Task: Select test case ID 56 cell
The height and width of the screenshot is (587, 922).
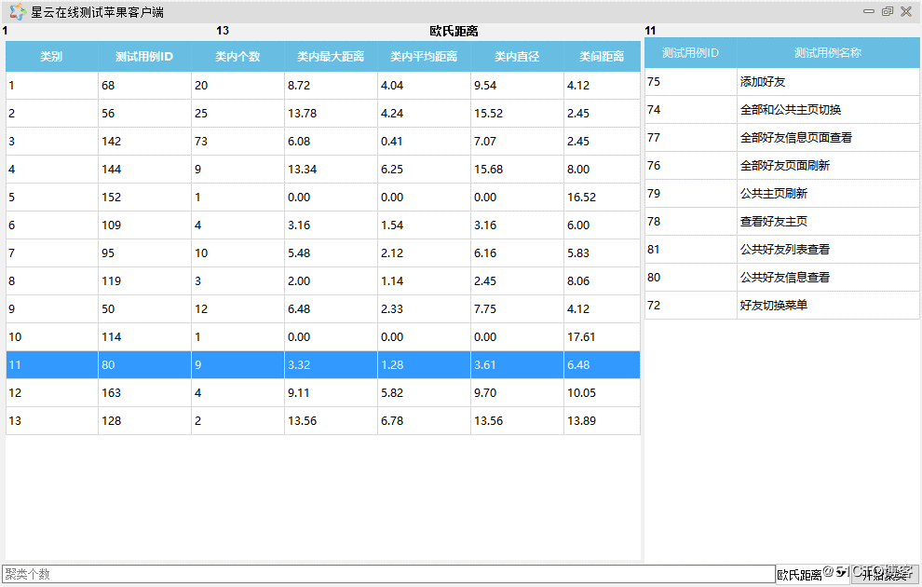Action: click(144, 114)
